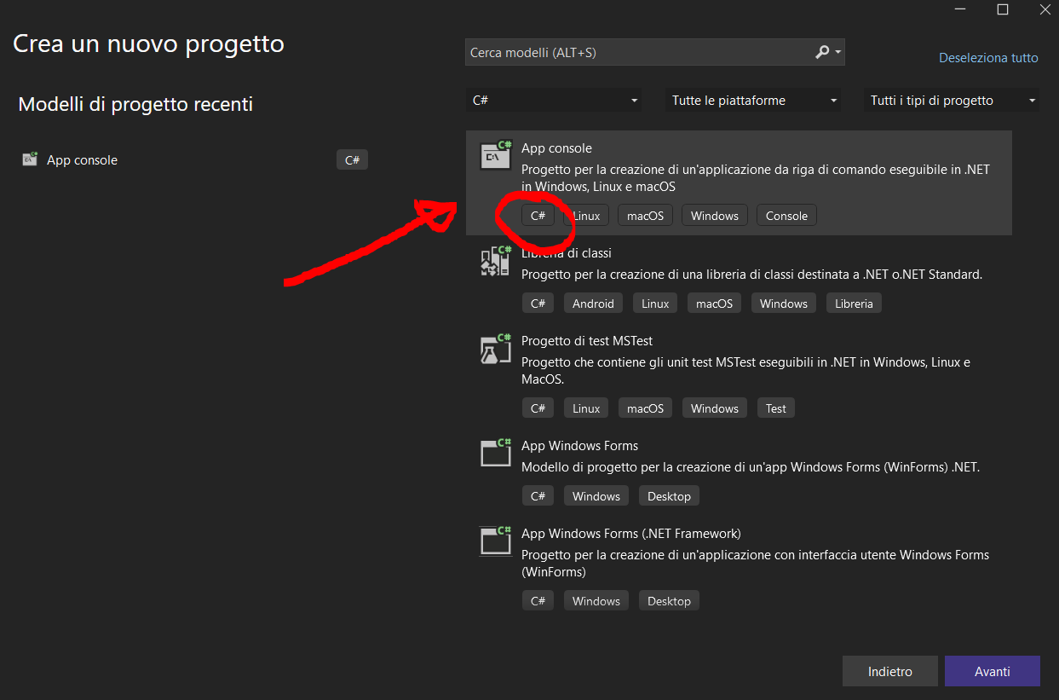Screen dimensions: 1059x700
Task: Open the Tutte le piattaforme dropdown
Action: point(753,101)
